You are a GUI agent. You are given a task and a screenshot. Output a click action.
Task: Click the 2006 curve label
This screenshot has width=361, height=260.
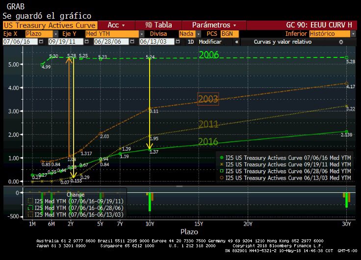pyautogui.click(x=208, y=55)
